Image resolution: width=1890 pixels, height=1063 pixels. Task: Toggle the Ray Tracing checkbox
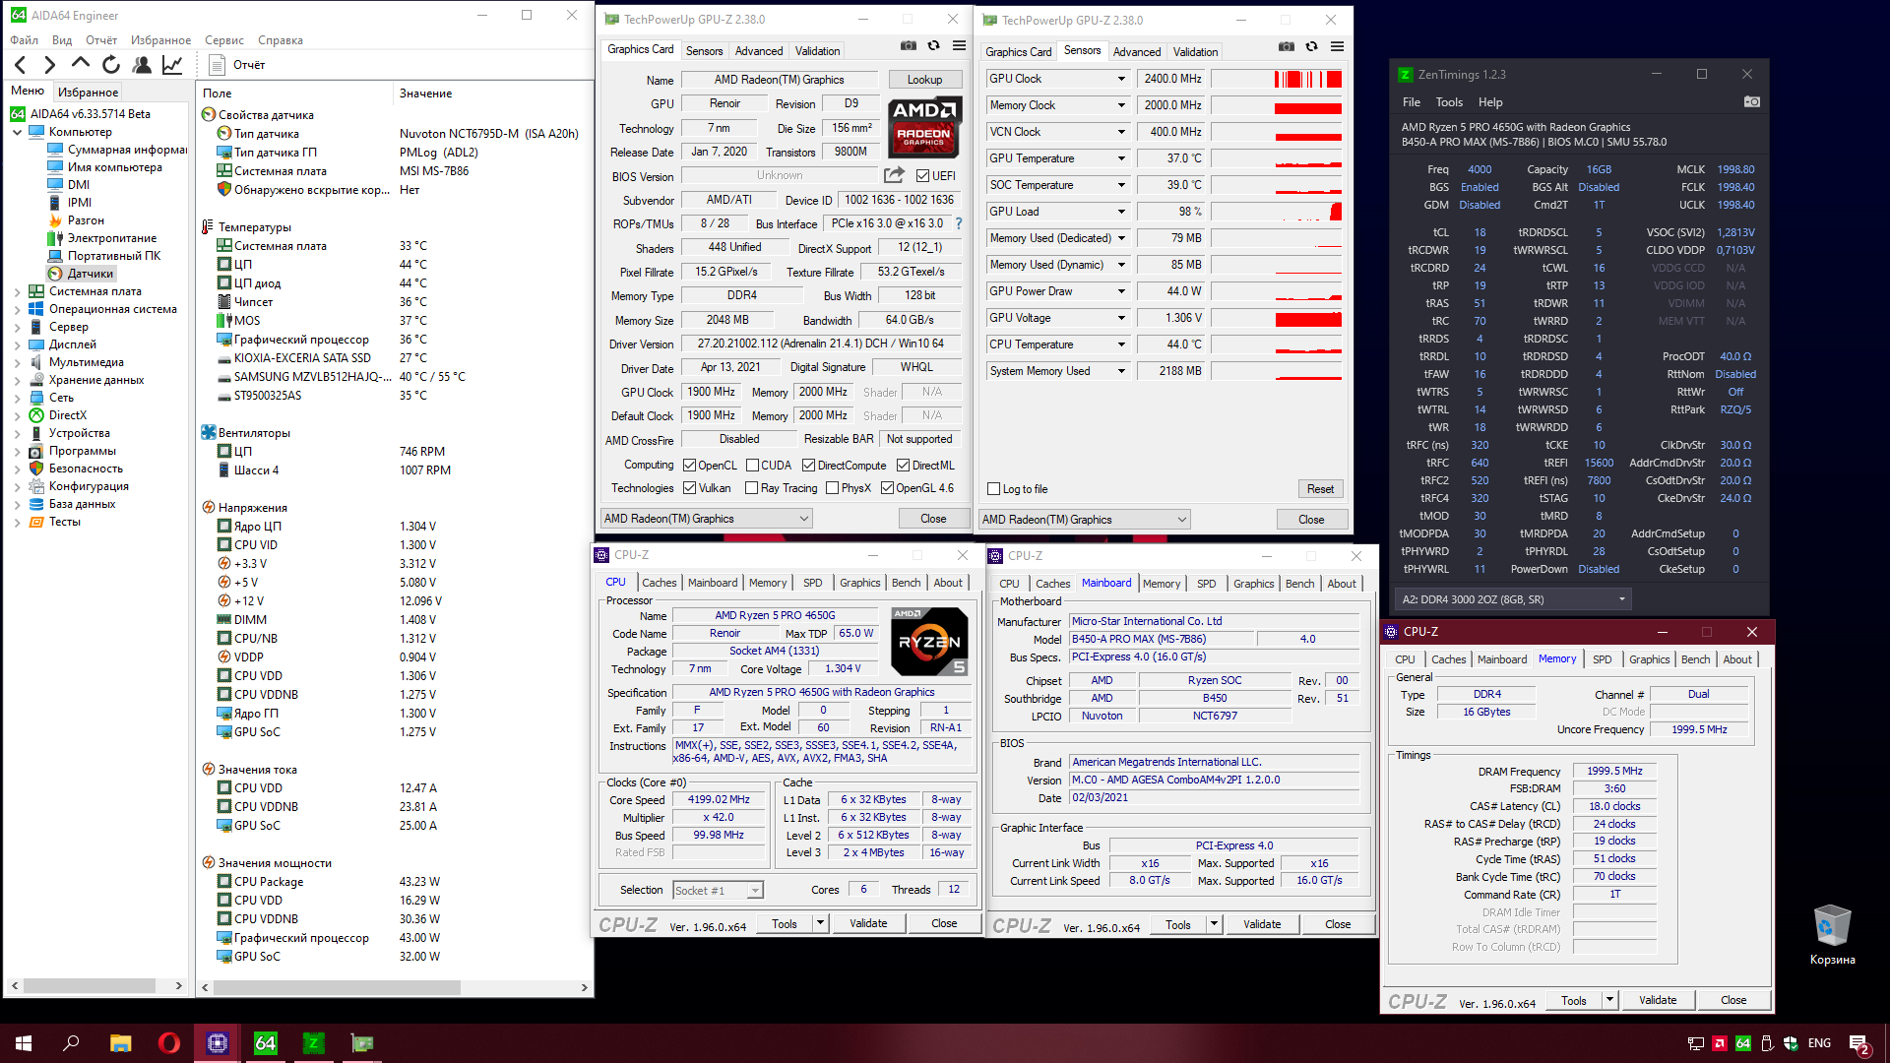click(x=752, y=488)
